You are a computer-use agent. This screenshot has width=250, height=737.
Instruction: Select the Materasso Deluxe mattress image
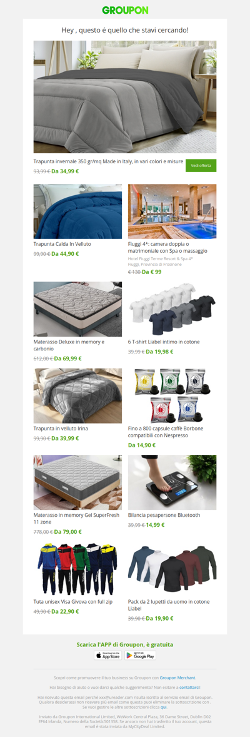(77, 309)
